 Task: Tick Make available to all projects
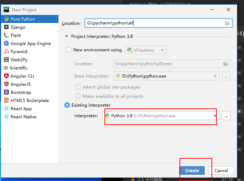pos(78,96)
